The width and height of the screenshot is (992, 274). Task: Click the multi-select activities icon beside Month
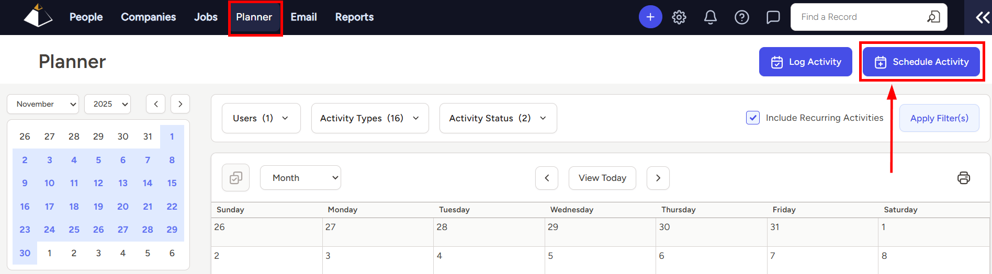coord(236,178)
